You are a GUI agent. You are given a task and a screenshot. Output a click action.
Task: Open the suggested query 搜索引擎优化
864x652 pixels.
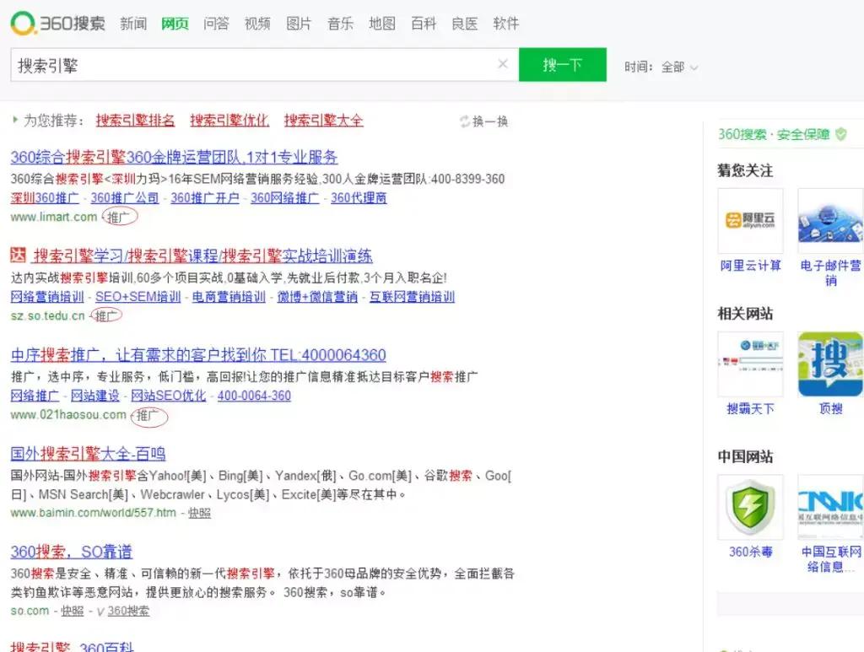point(229,120)
